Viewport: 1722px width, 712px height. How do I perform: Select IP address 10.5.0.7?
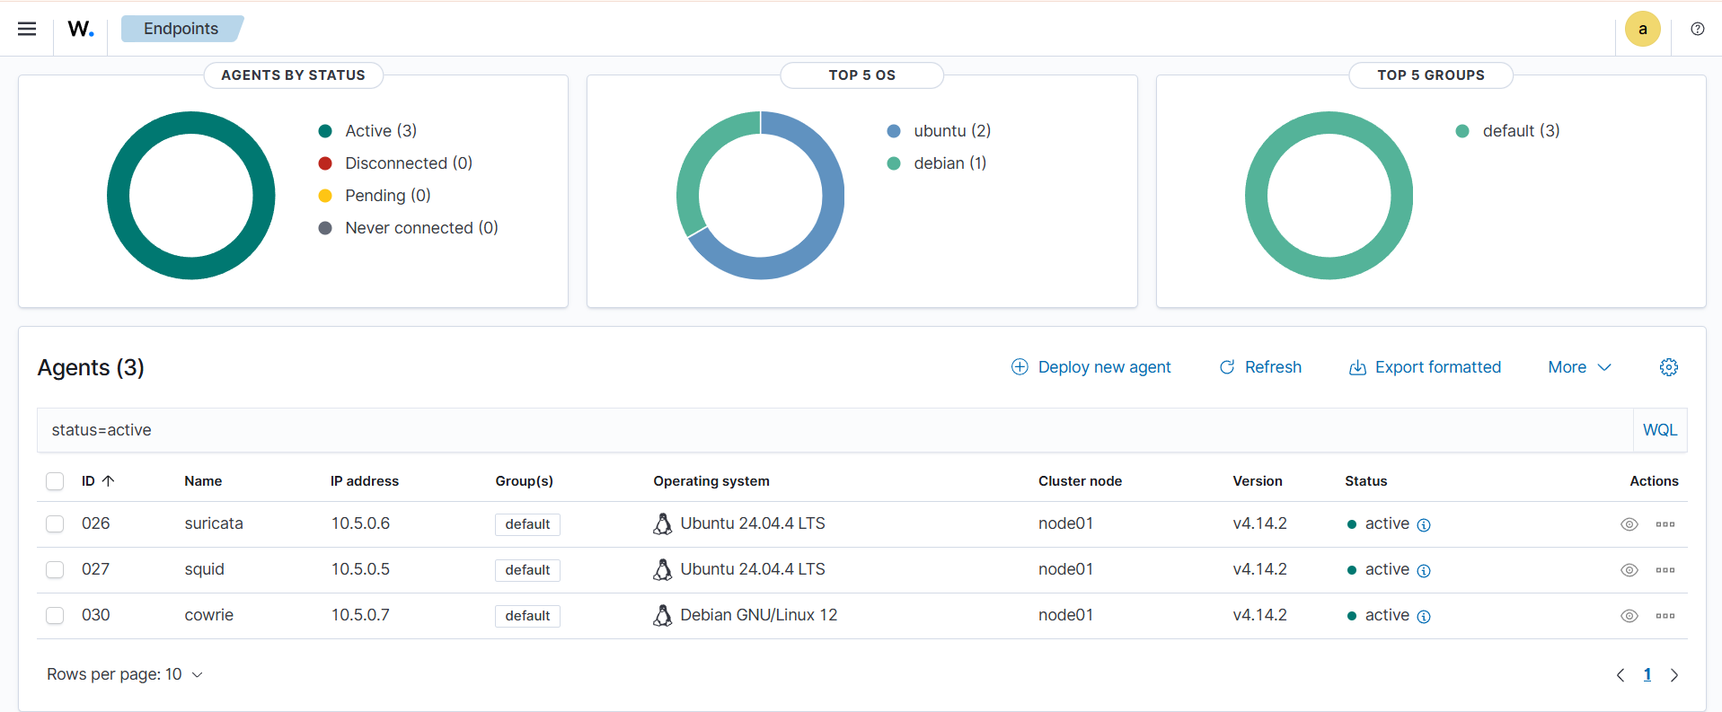click(360, 615)
